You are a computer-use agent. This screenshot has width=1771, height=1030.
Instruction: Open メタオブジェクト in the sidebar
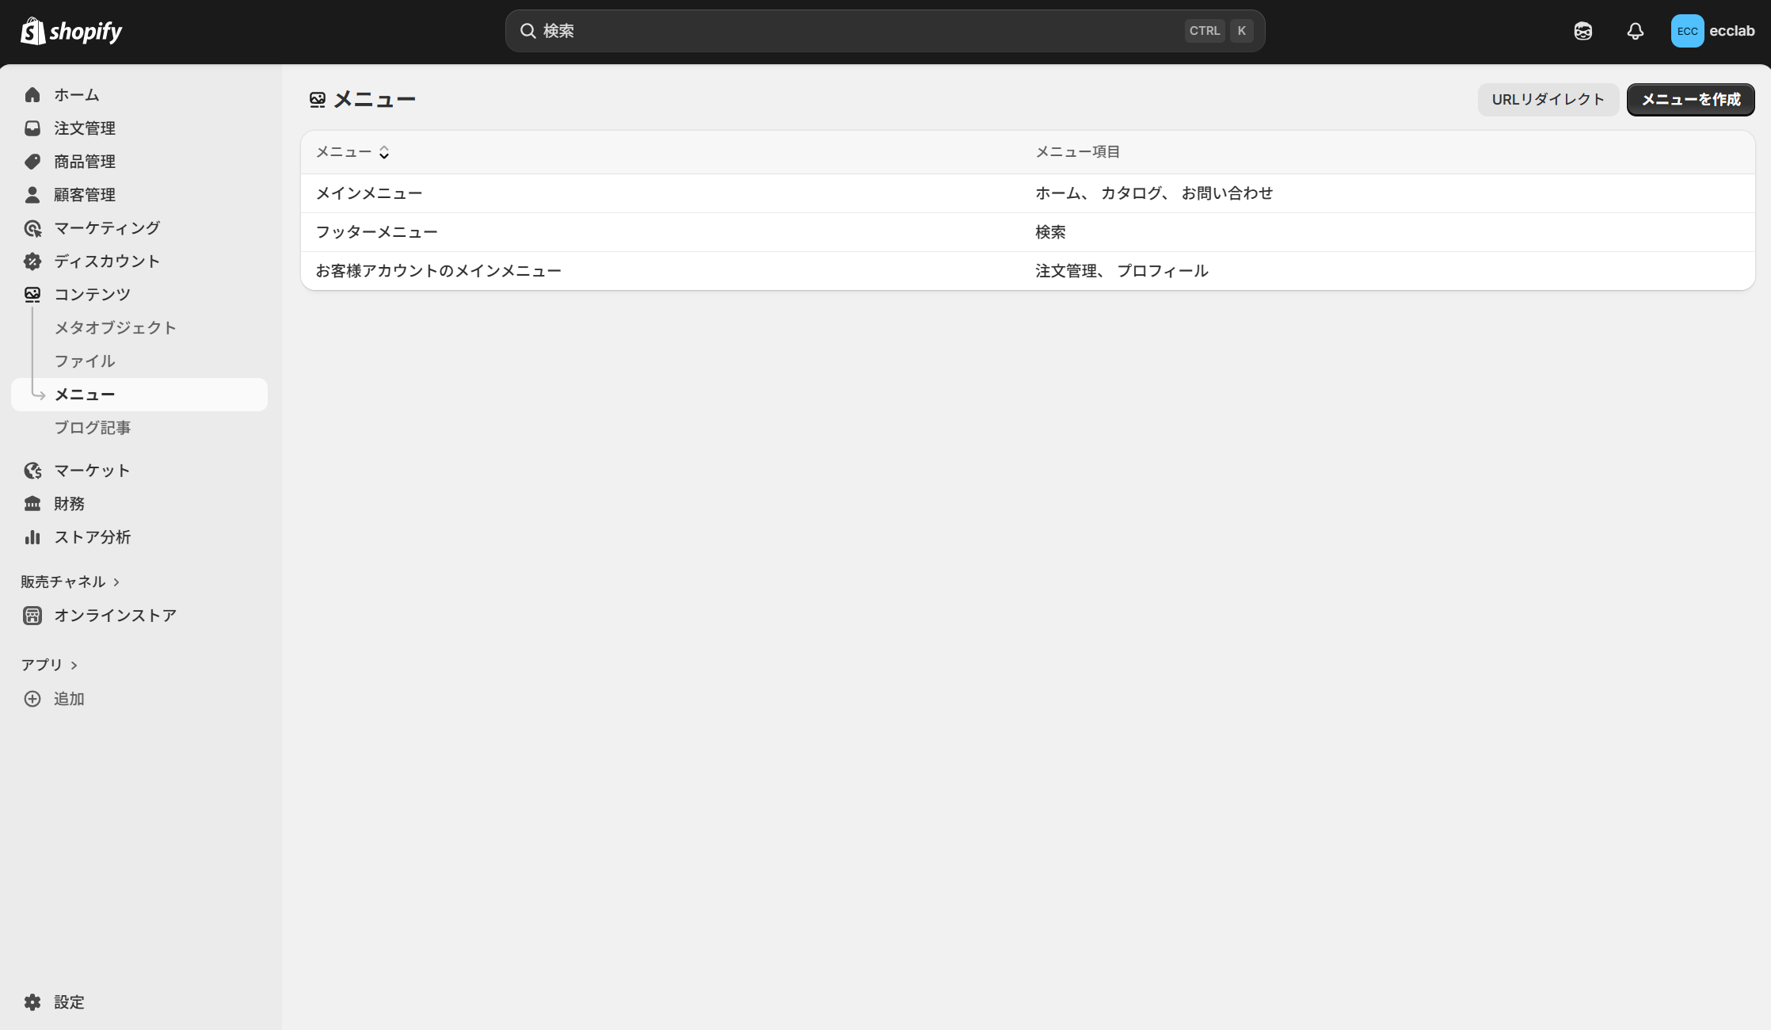pos(115,328)
